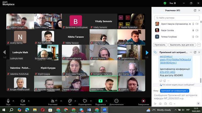Click the meeting ID link 876 4701 4453
Screen dimensions: 202x113
click(x=167, y=72)
